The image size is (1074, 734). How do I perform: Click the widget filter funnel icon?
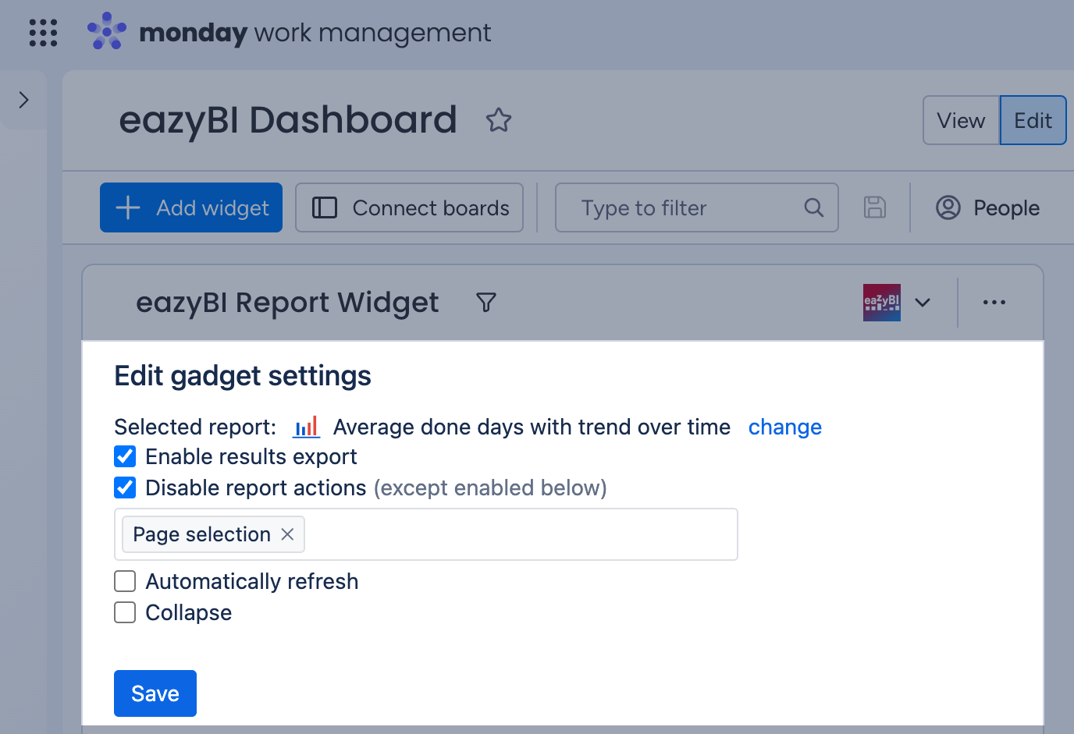click(x=486, y=303)
